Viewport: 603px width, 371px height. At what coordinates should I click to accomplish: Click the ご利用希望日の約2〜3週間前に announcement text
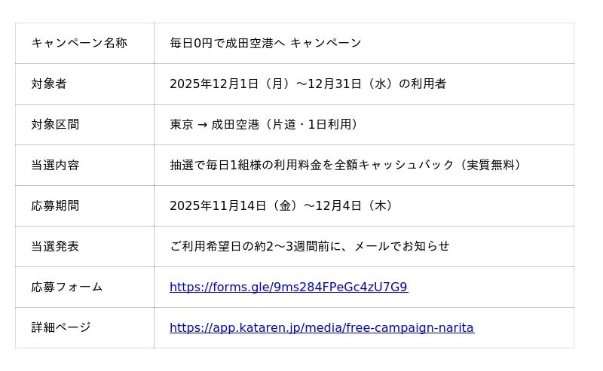coord(256,246)
